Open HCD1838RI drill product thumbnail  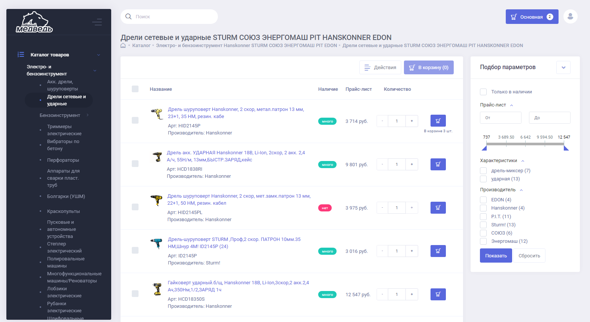pyautogui.click(x=156, y=157)
